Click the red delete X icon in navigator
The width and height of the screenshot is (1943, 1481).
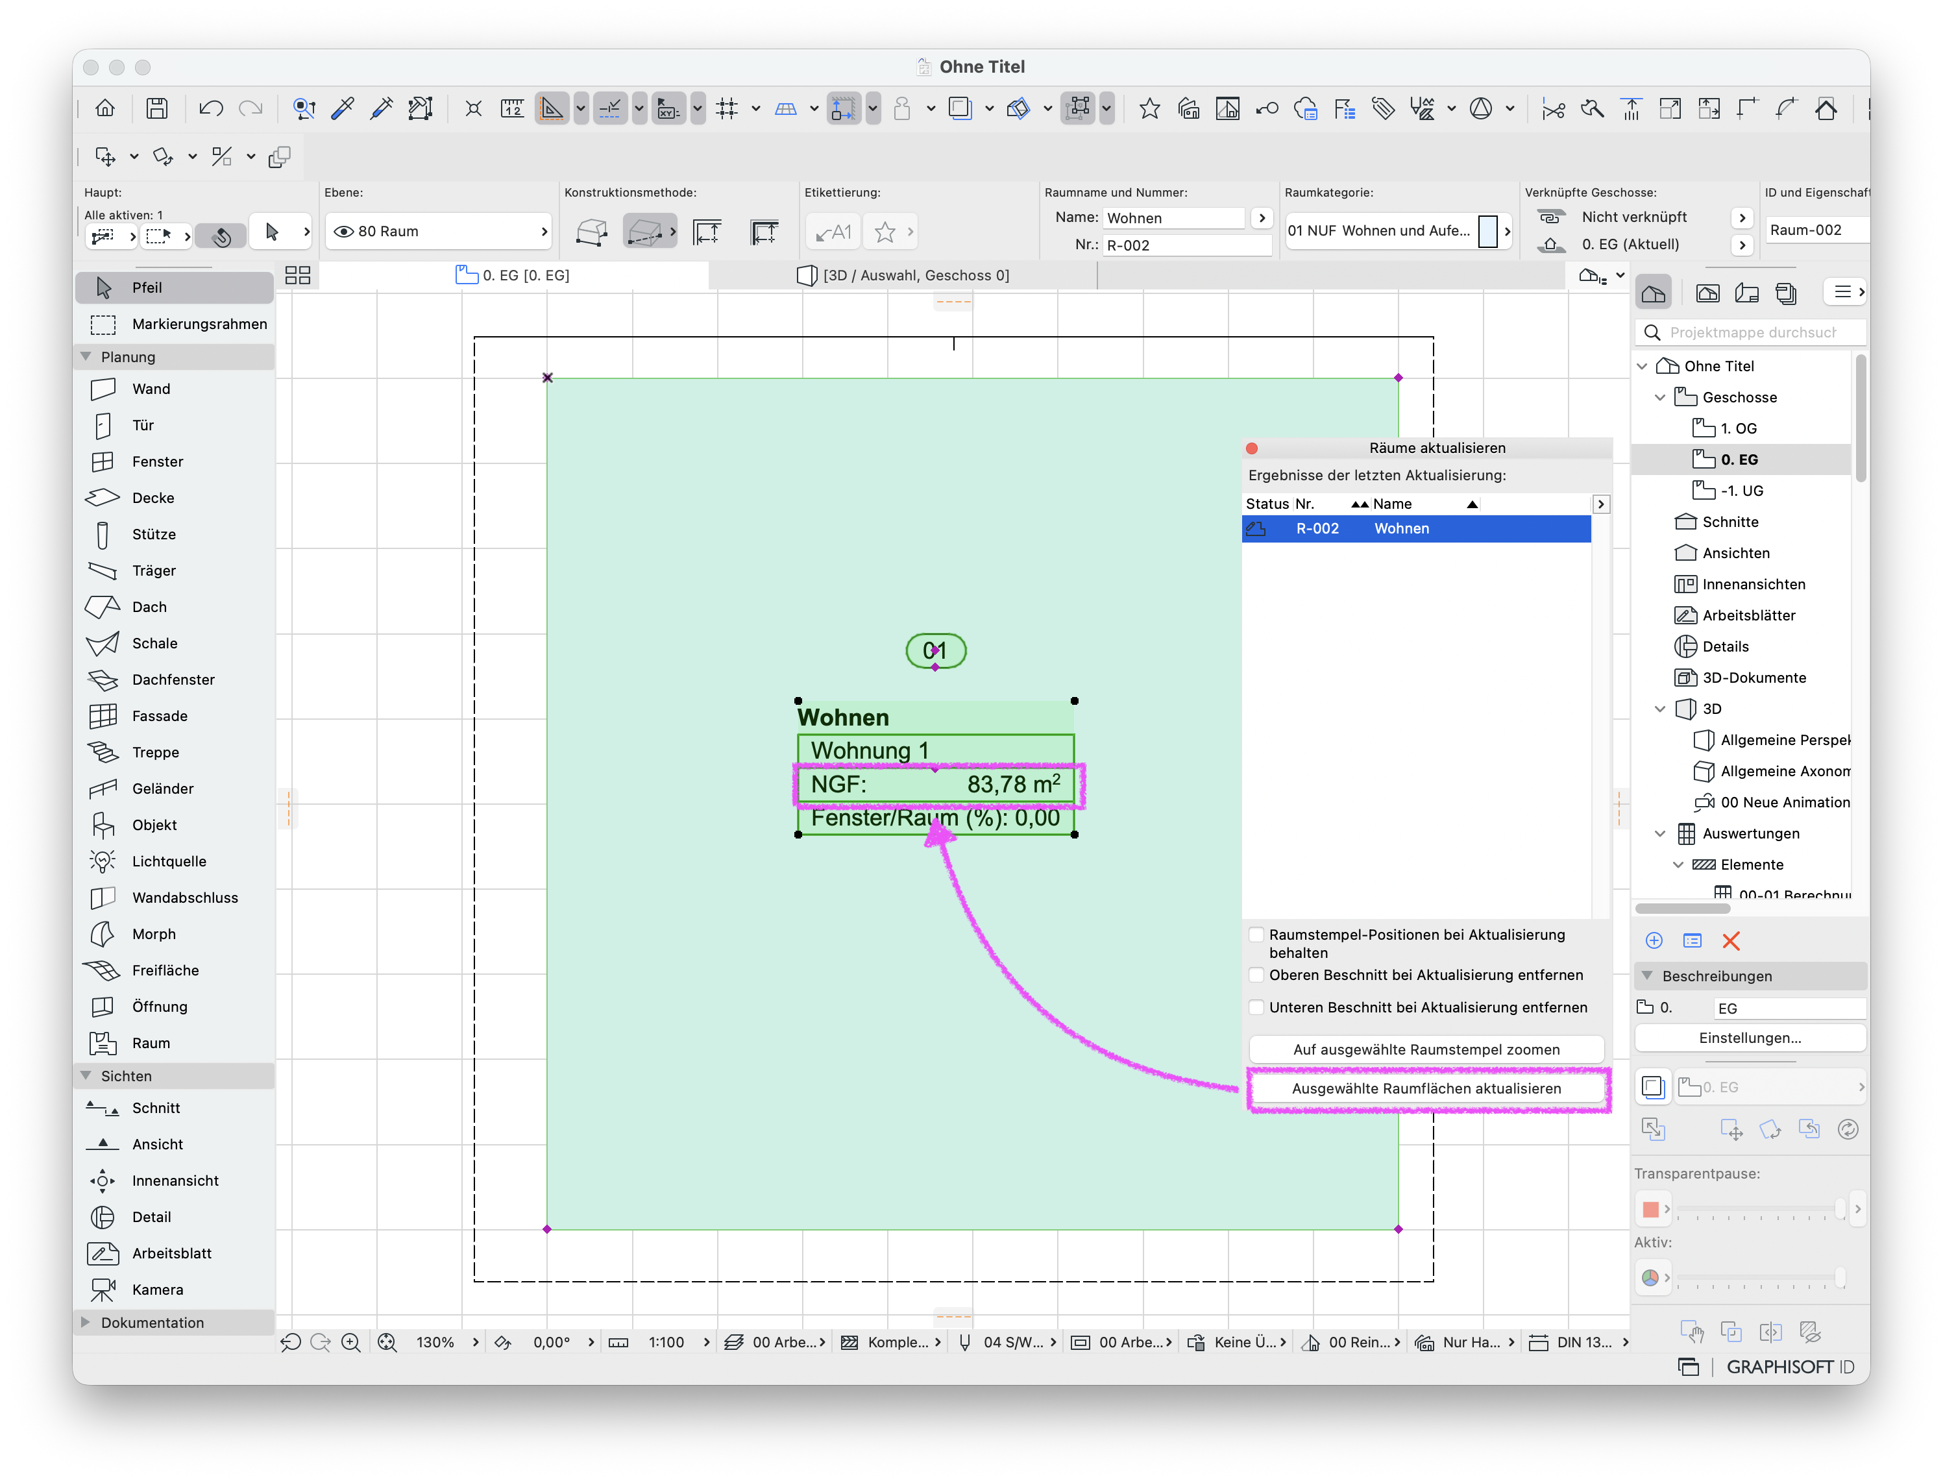[1731, 940]
